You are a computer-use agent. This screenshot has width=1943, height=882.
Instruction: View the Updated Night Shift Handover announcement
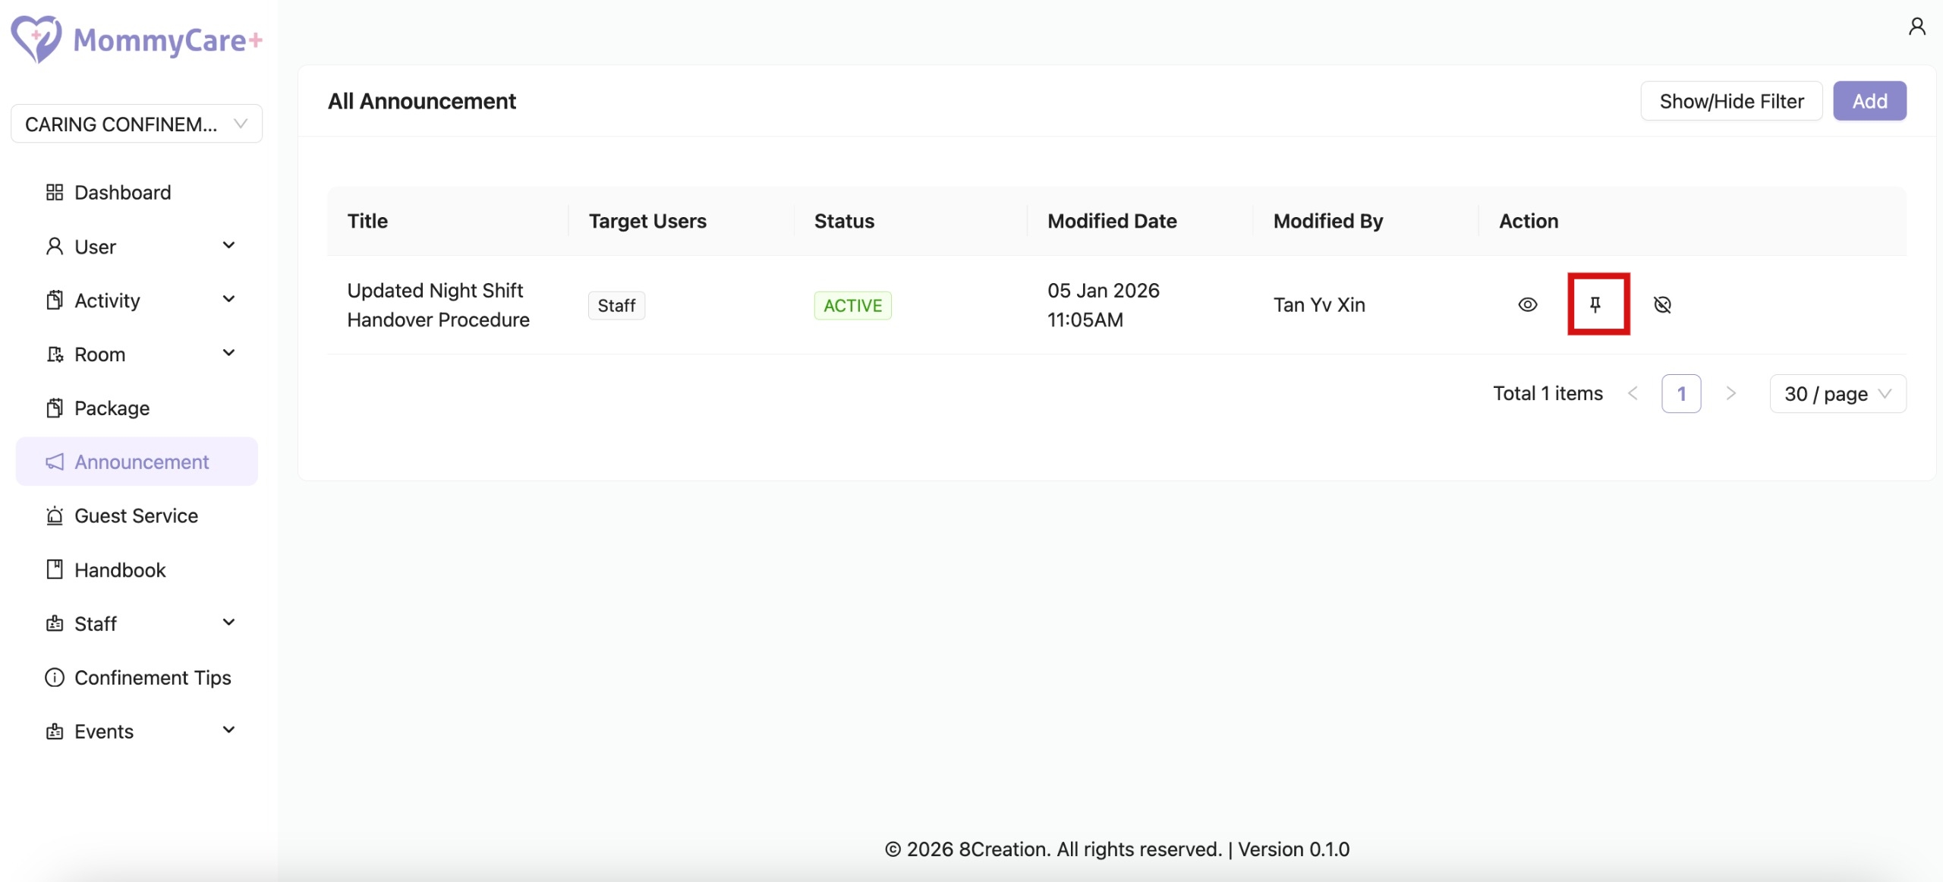(x=1527, y=304)
